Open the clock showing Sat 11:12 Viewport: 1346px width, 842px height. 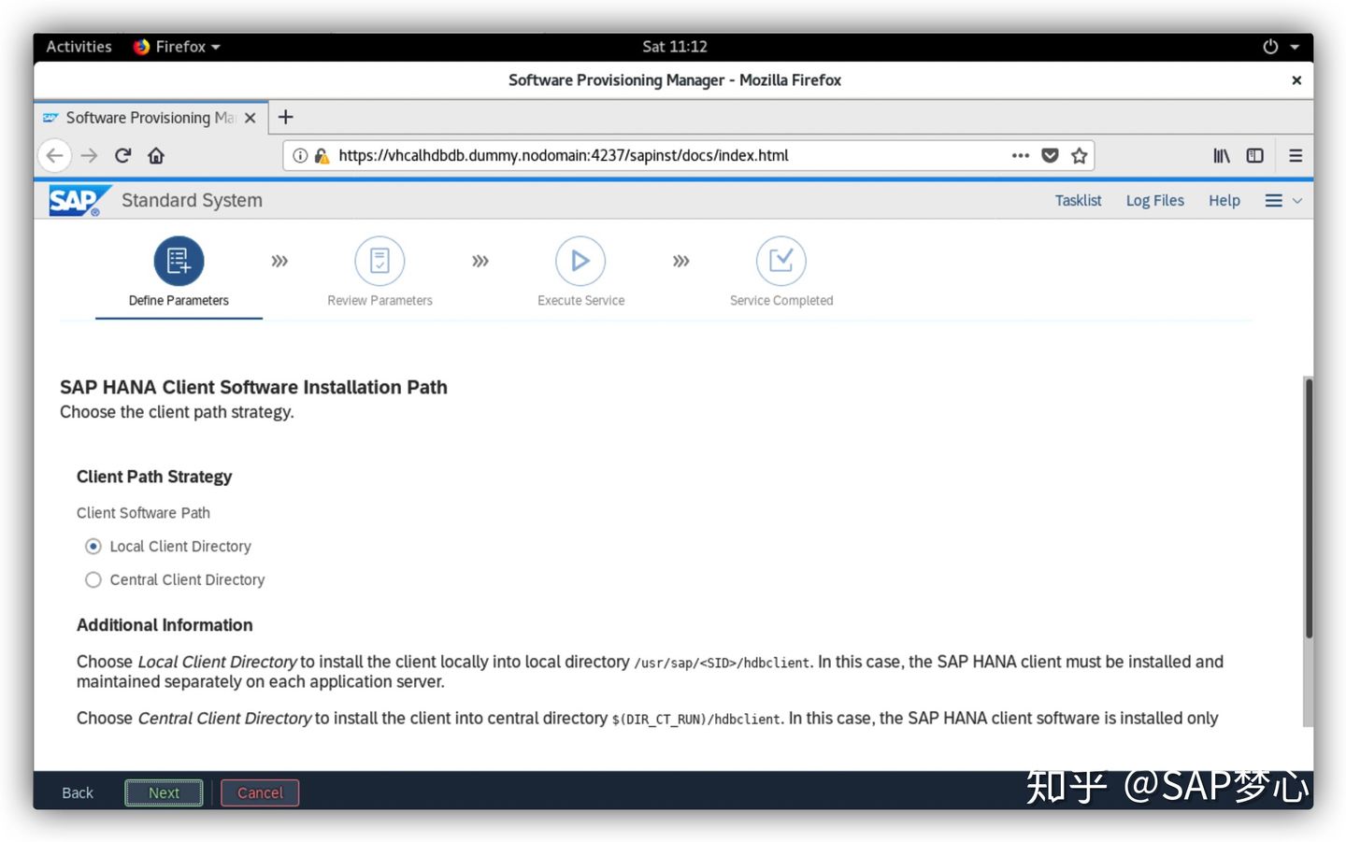click(675, 47)
